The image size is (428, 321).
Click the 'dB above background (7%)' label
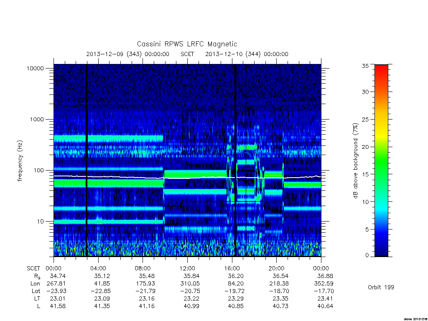(x=355, y=160)
